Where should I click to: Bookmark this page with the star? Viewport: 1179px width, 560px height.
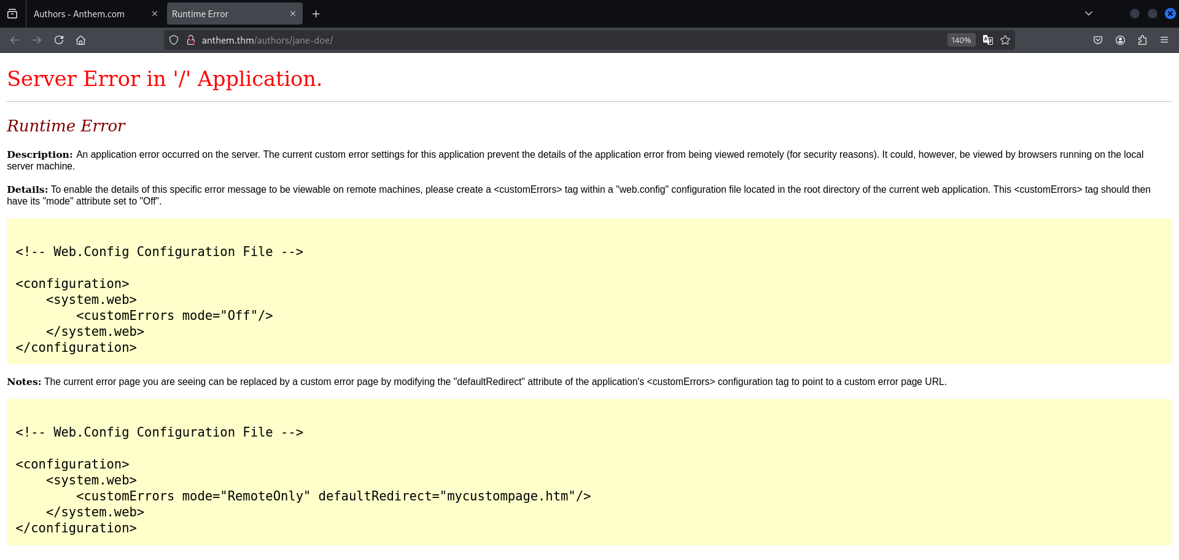(1005, 40)
